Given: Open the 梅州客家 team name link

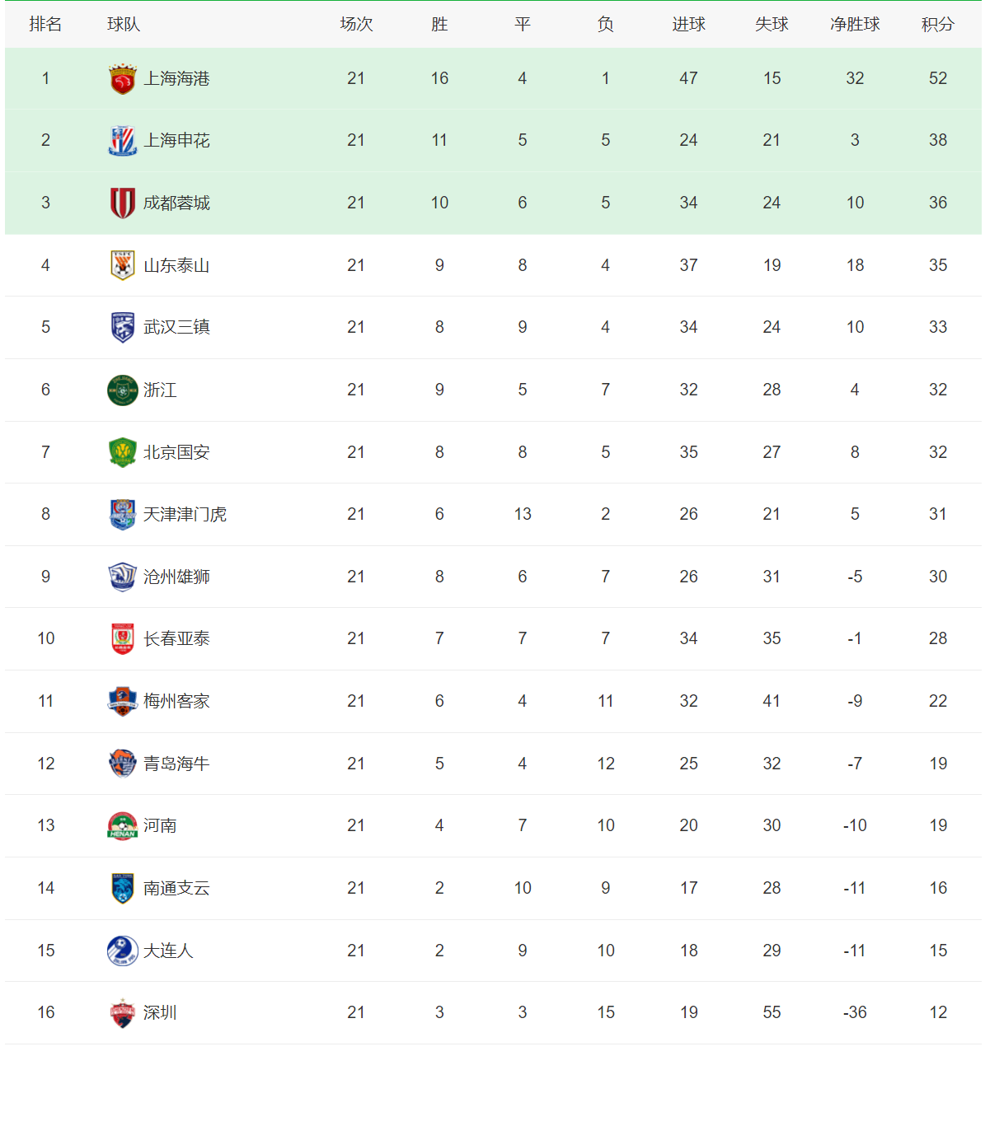Looking at the screenshot, I should coord(176,701).
